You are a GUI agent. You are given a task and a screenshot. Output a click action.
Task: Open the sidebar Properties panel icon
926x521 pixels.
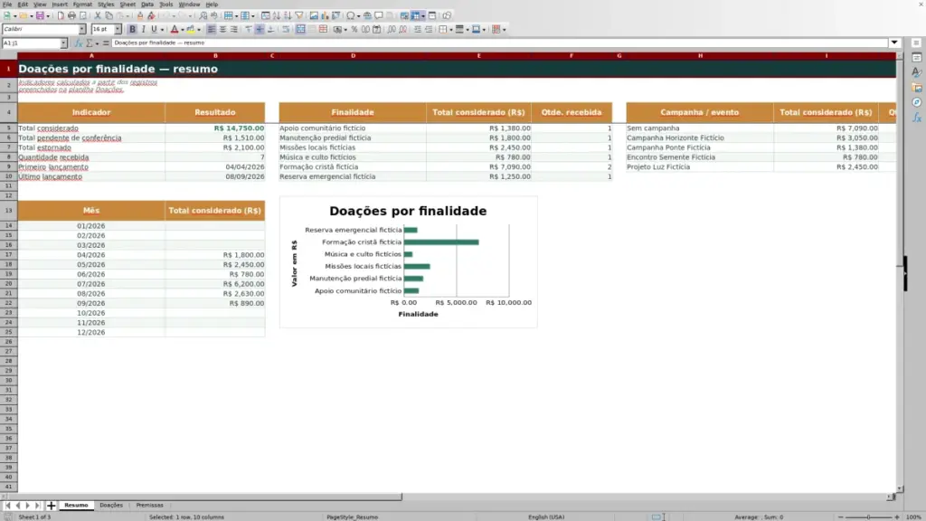pyautogui.click(x=917, y=57)
